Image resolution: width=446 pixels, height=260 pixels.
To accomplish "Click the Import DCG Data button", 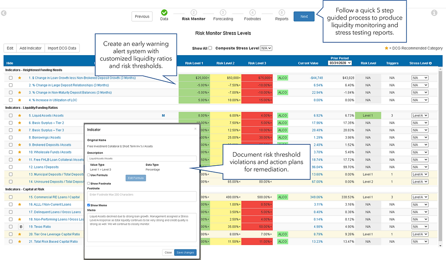I will point(62,48).
